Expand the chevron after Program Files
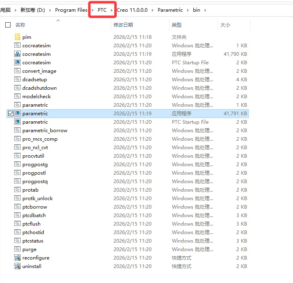The width and height of the screenshot is (293, 283). pos(92,10)
